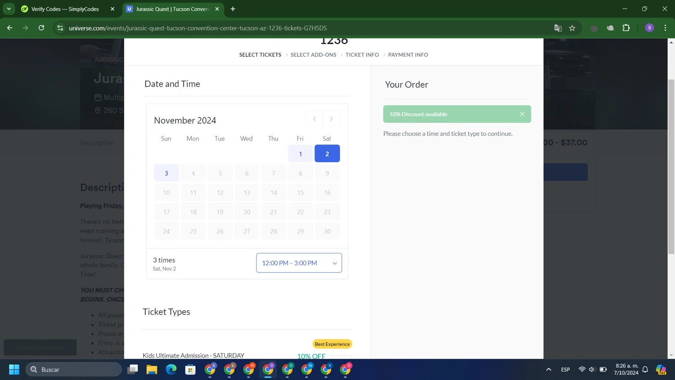Show hidden system tray icons

click(x=549, y=370)
